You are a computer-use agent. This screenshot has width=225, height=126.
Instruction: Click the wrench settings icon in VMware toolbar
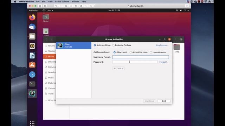[x=56, y=6]
